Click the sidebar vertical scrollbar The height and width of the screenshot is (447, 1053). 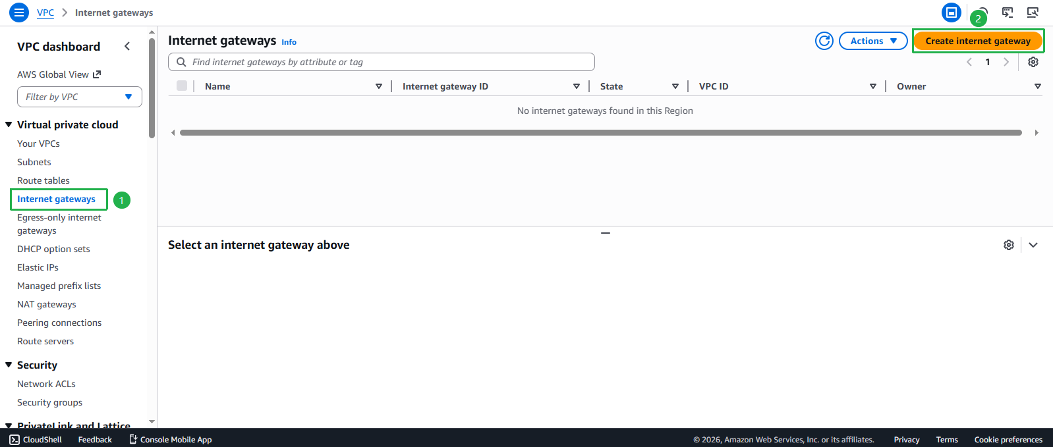pyautogui.click(x=152, y=88)
